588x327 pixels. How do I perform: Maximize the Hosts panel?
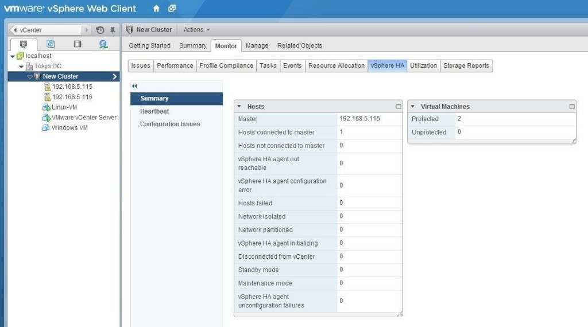[x=399, y=107]
